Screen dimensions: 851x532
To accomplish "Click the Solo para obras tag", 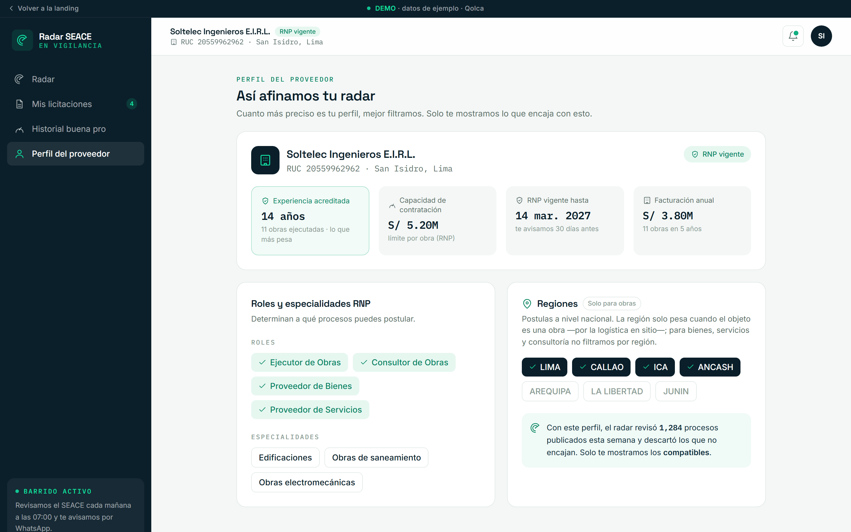I will click(612, 303).
